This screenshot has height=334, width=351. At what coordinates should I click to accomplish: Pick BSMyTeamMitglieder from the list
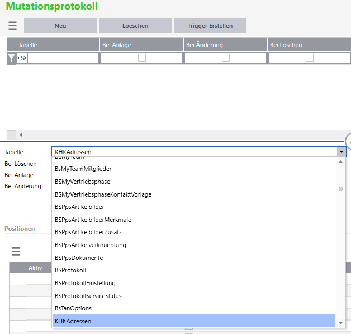click(83, 169)
